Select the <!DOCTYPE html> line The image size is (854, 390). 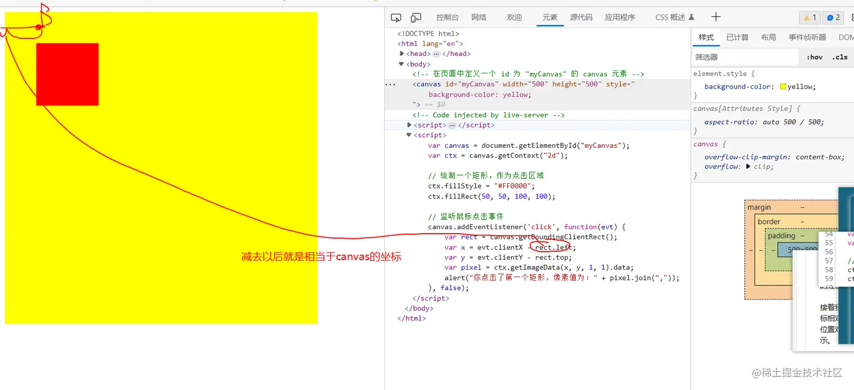click(428, 33)
